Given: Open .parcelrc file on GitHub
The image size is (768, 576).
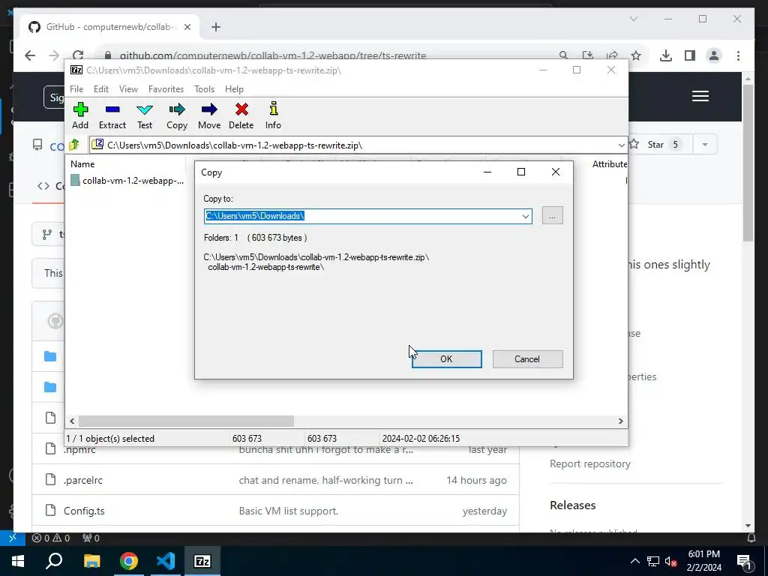Looking at the screenshot, I should (x=82, y=481).
